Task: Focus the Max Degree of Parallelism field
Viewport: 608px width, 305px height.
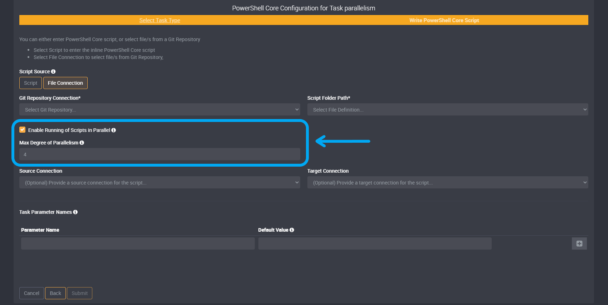Action: click(160, 154)
